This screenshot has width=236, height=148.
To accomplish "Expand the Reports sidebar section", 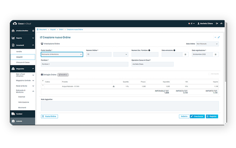I will point(33,38).
